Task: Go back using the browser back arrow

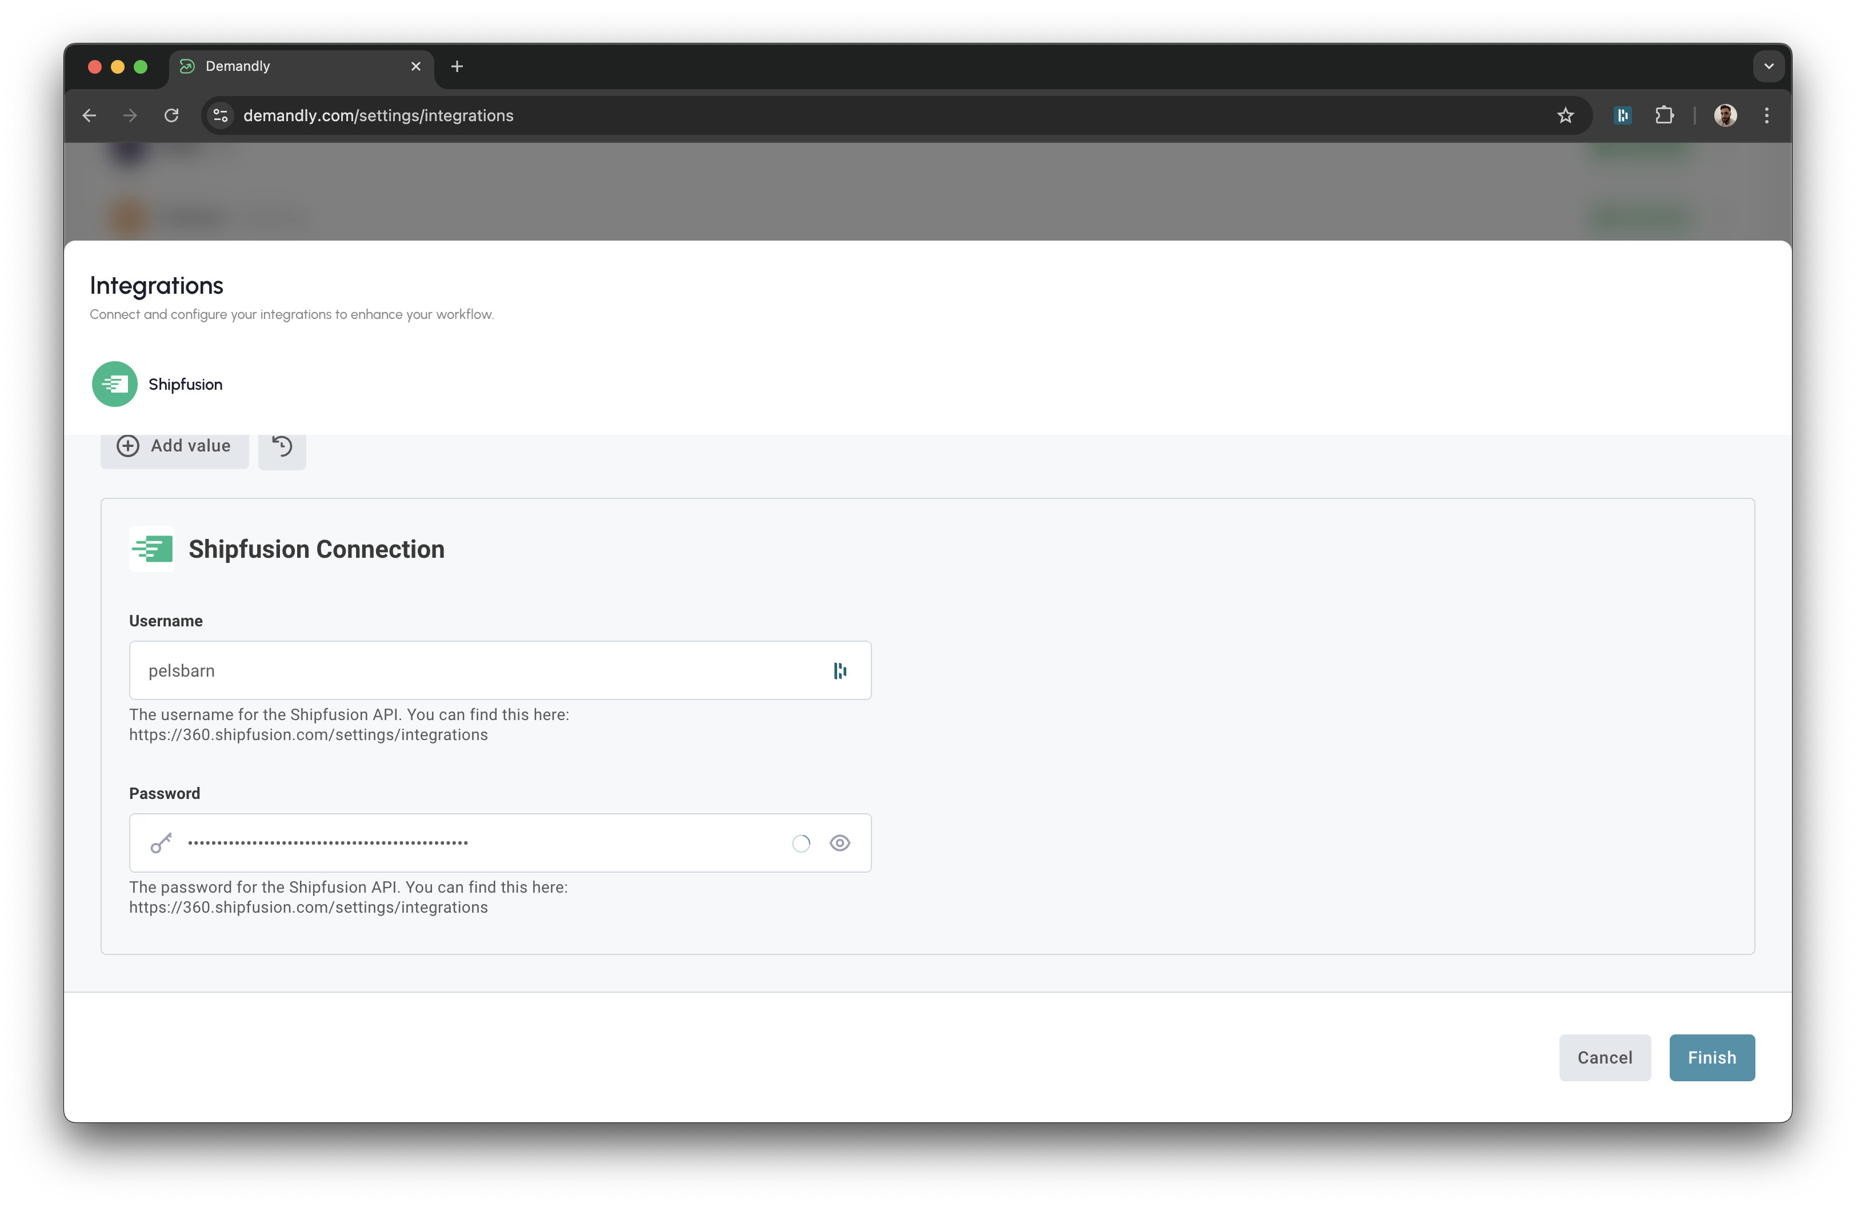Action: 88,115
